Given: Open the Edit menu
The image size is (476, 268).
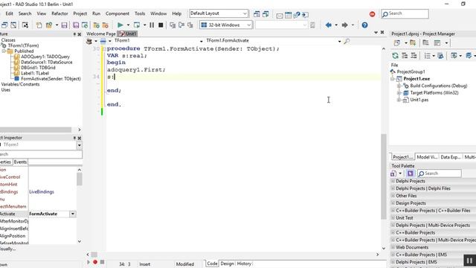Looking at the screenshot, I should [9, 13].
